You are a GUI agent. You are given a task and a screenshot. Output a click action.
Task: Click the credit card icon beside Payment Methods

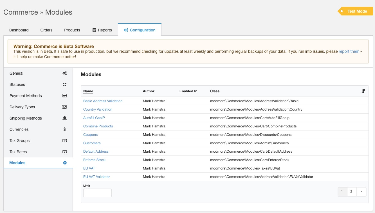click(x=65, y=96)
